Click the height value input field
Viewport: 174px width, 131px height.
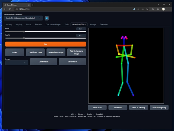tap(80, 35)
